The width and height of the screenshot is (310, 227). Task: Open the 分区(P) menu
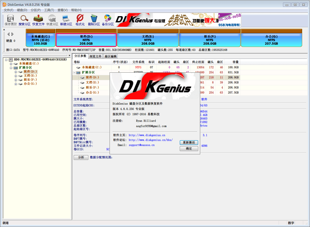(36, 10)
